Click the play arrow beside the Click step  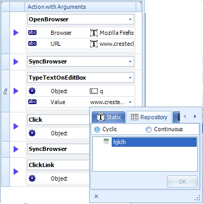pyautogui.click(x=16, y=126)
